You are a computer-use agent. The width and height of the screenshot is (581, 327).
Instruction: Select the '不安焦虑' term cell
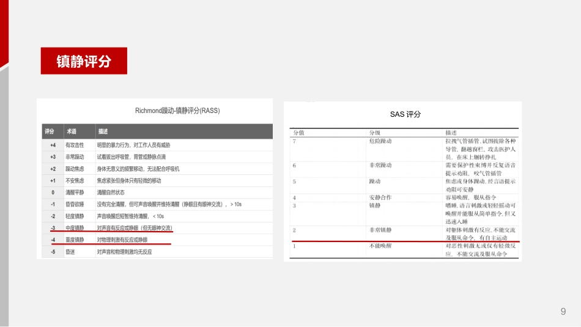pos(75,181)
